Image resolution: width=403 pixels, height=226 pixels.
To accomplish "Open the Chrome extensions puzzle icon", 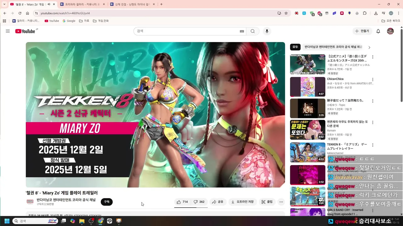I will (365, 13).
